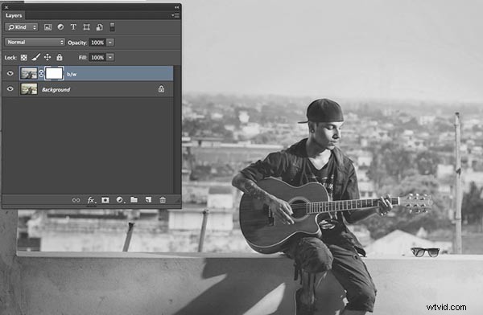The image size is (483, 315).
Task: Hide the Background layer
Action: [10, 89]
